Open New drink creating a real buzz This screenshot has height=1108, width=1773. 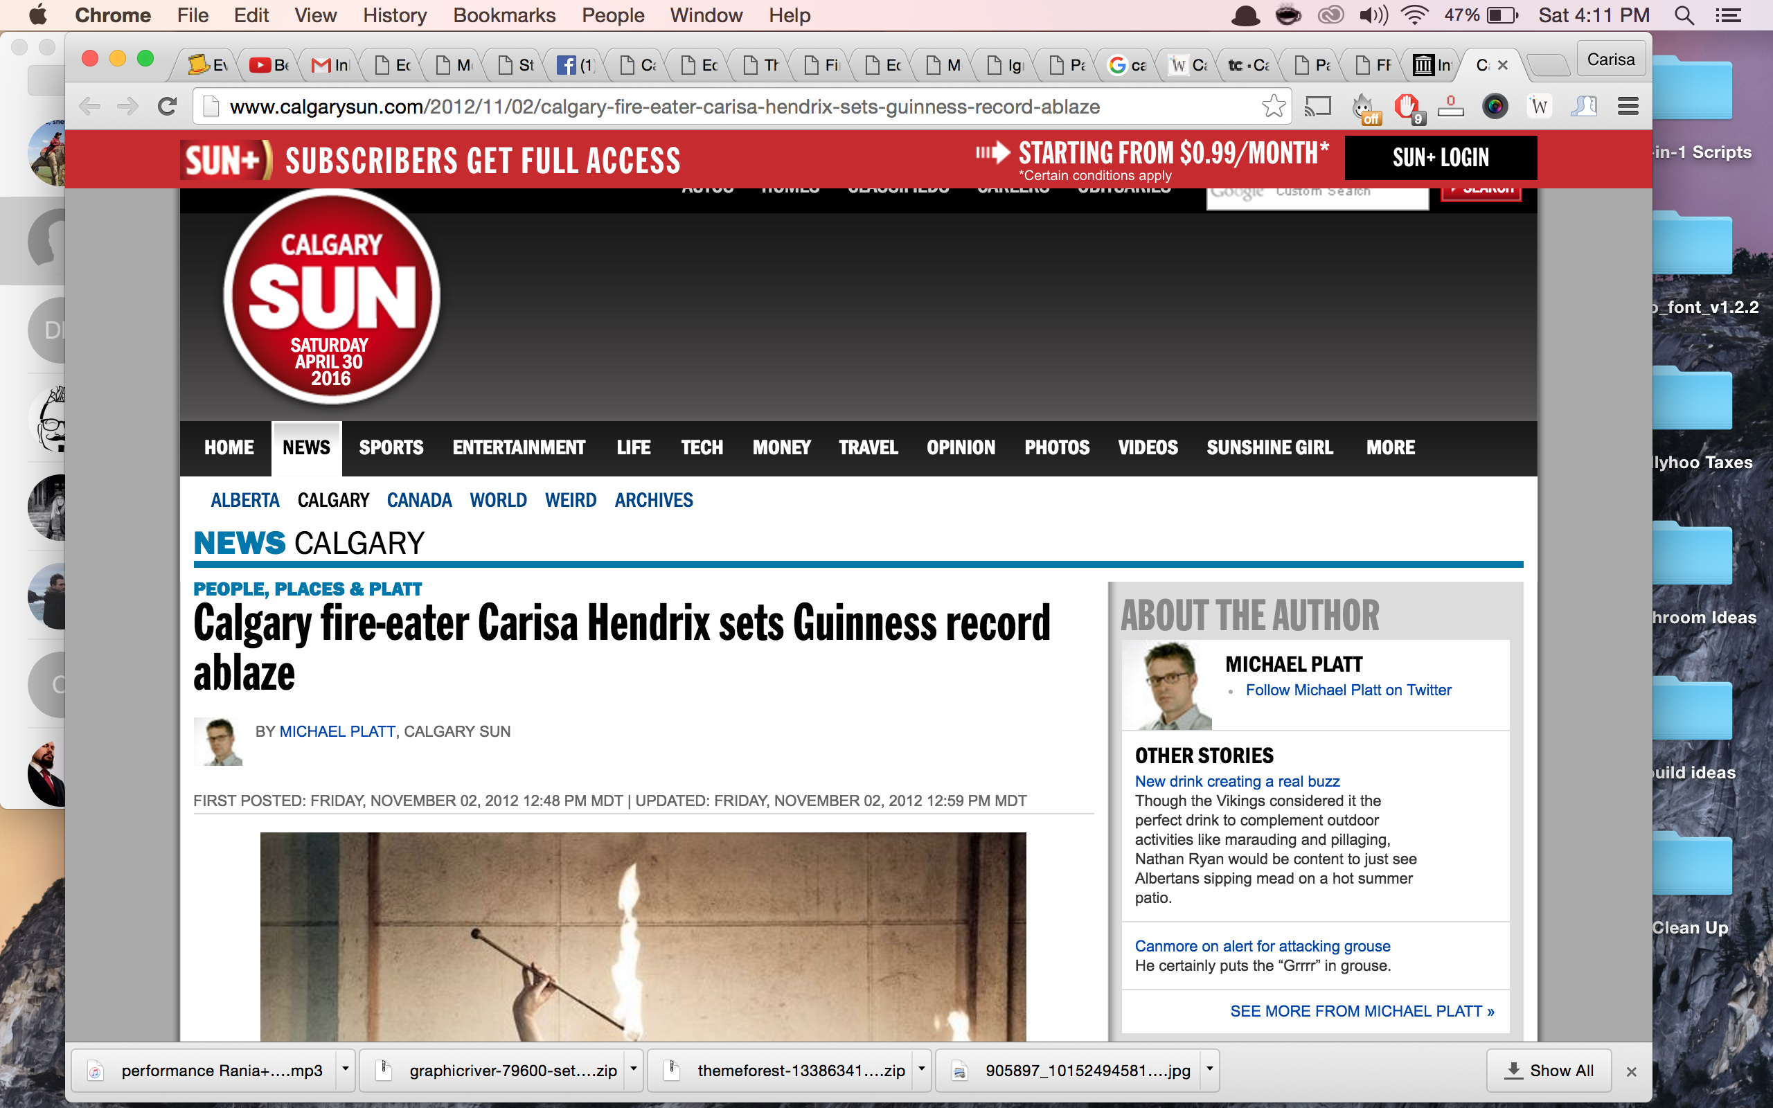1237,781
